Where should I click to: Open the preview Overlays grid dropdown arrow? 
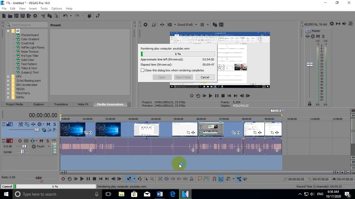[x=208, y=25]
